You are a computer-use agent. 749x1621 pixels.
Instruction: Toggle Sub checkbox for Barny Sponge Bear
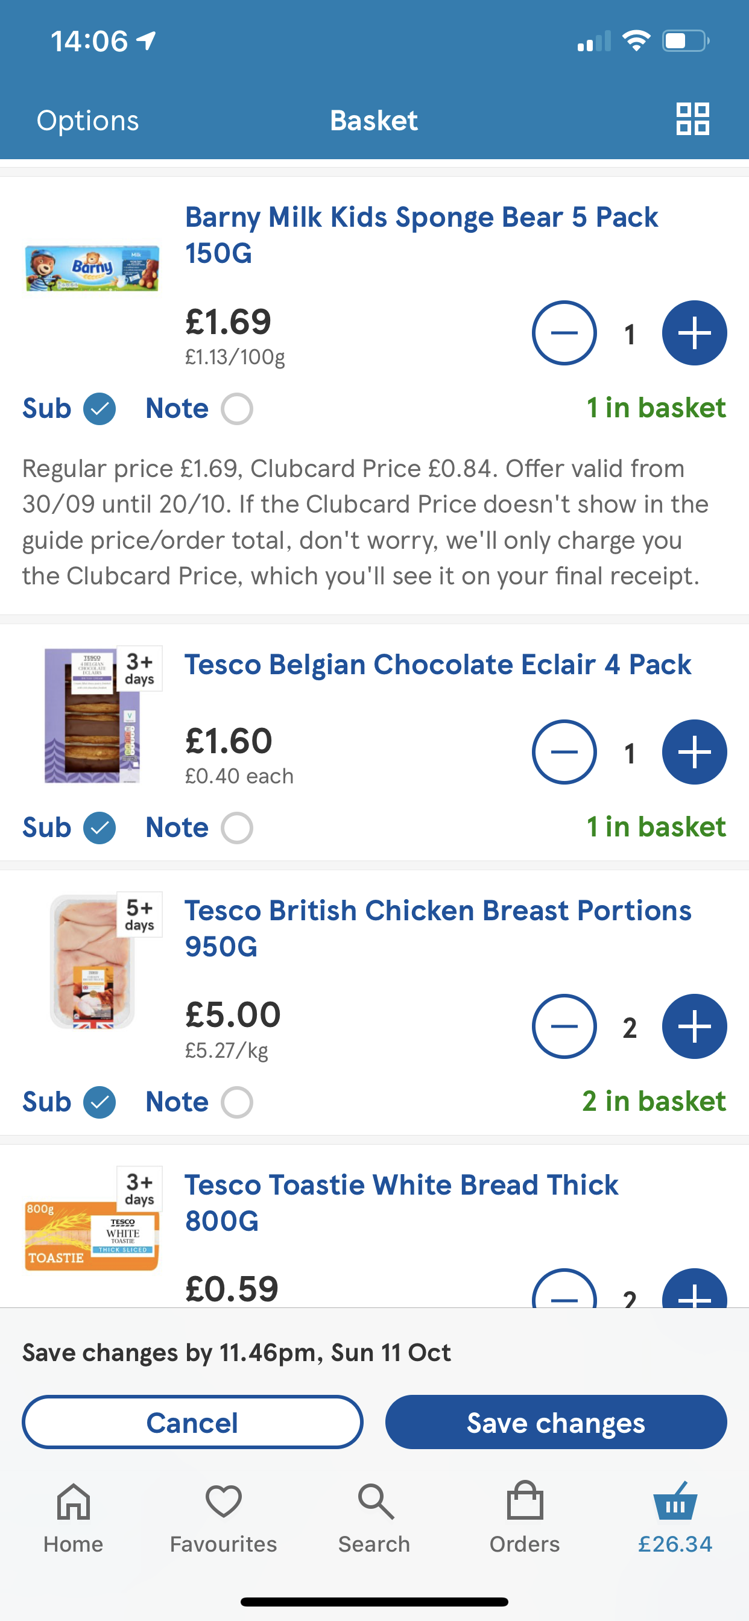[x=100, y=409]
